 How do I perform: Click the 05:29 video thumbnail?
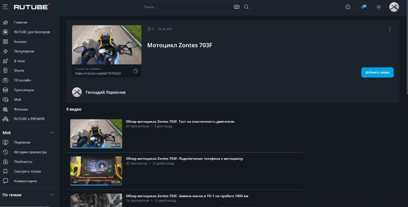point(96,171)
